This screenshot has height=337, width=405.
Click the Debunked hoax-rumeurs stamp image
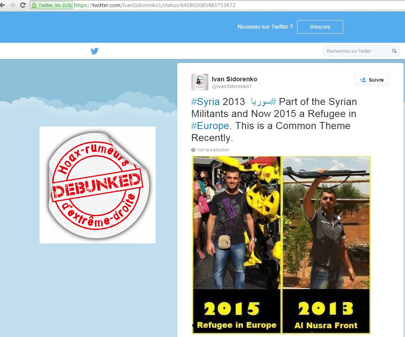(x=98, y=185)
